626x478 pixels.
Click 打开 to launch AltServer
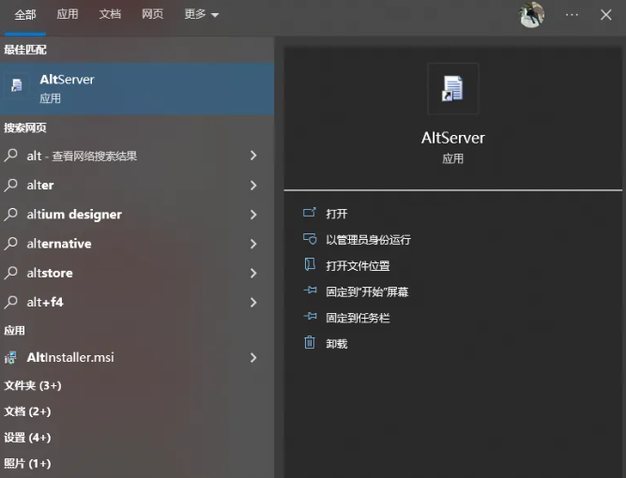click(x=337, y=214)
